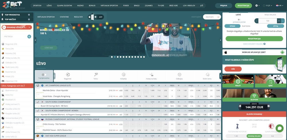Viewport: 287px width, 140px height.
Task: Click the red Više button
Action: [233, 69]
